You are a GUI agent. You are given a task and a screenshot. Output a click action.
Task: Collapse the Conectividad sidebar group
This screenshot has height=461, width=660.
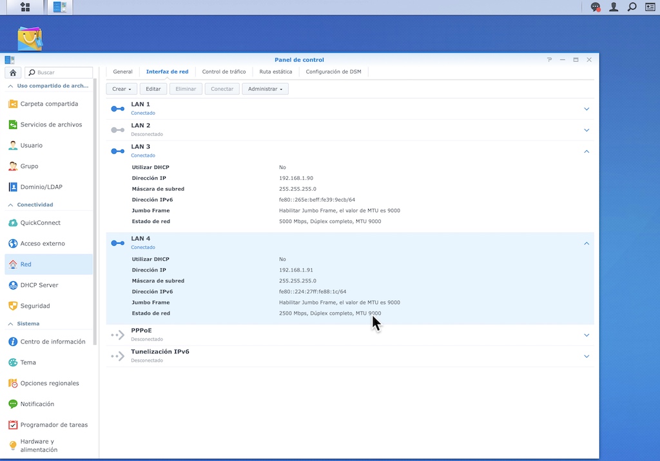coord(10,205)
